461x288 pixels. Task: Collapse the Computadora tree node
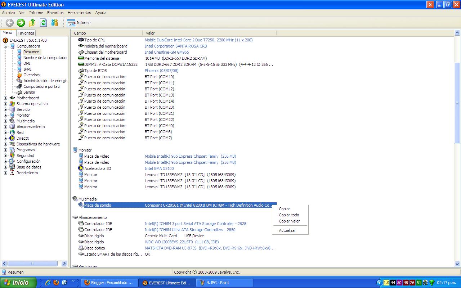[6, 46]
